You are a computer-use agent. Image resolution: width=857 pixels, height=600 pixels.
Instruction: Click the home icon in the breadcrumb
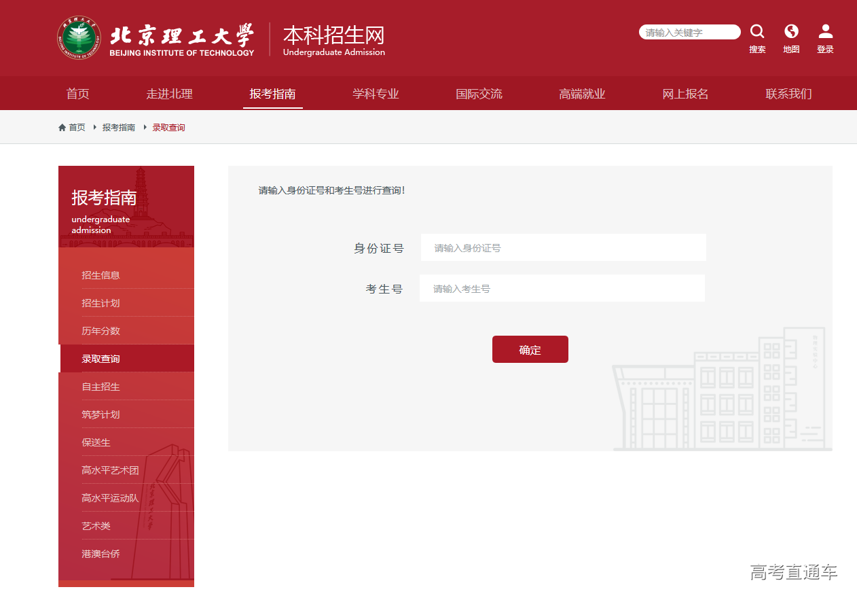click(62, 127)
